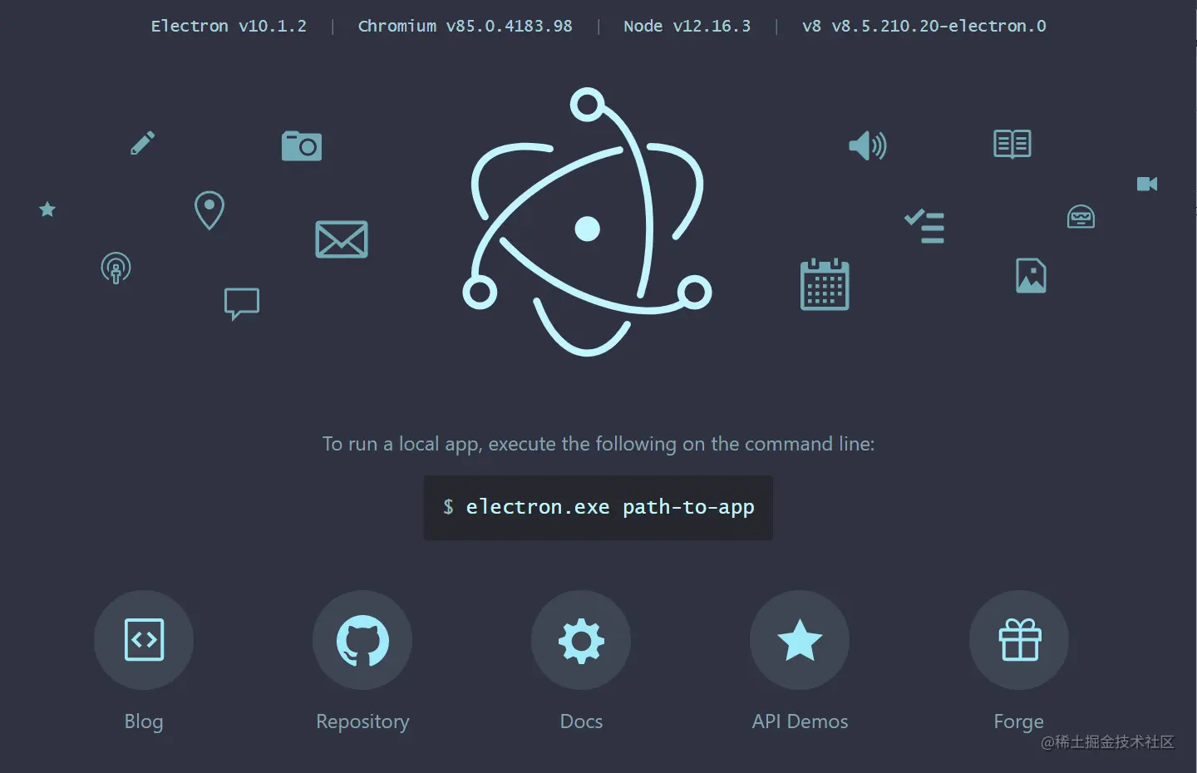
Task: Click the podcast broadcast icon
Action: click(x=116, y=268)
